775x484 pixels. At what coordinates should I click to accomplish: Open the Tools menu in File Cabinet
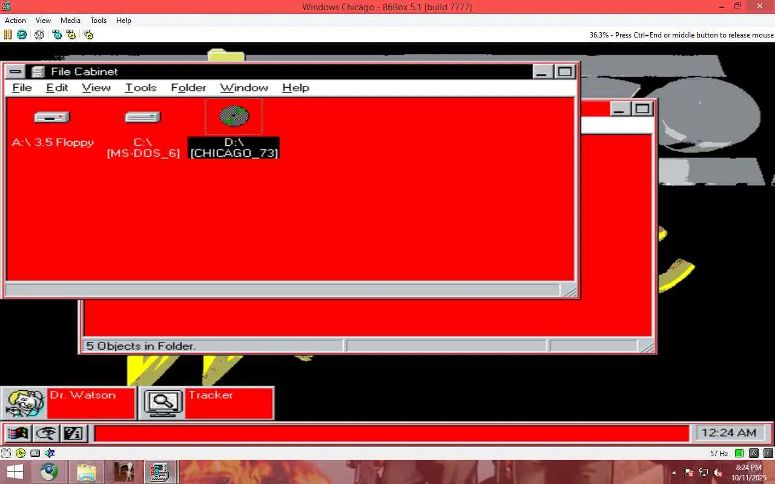pyautogui.click(x=140, y=88)
